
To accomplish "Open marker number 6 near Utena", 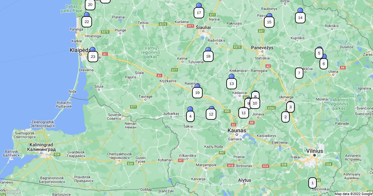I will [324, 64].
